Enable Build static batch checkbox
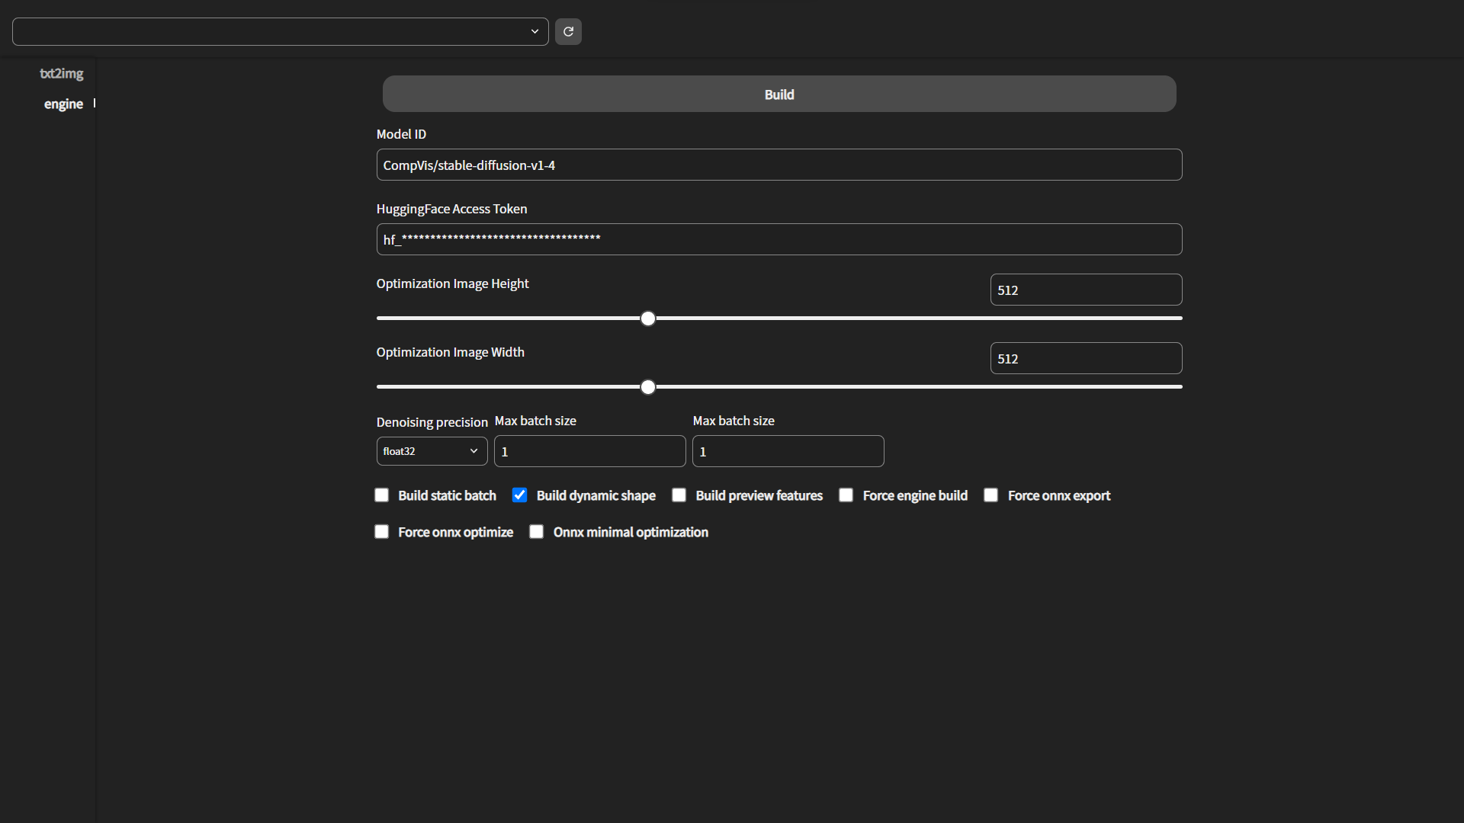 pyautogui.click(x=382, y=495)
